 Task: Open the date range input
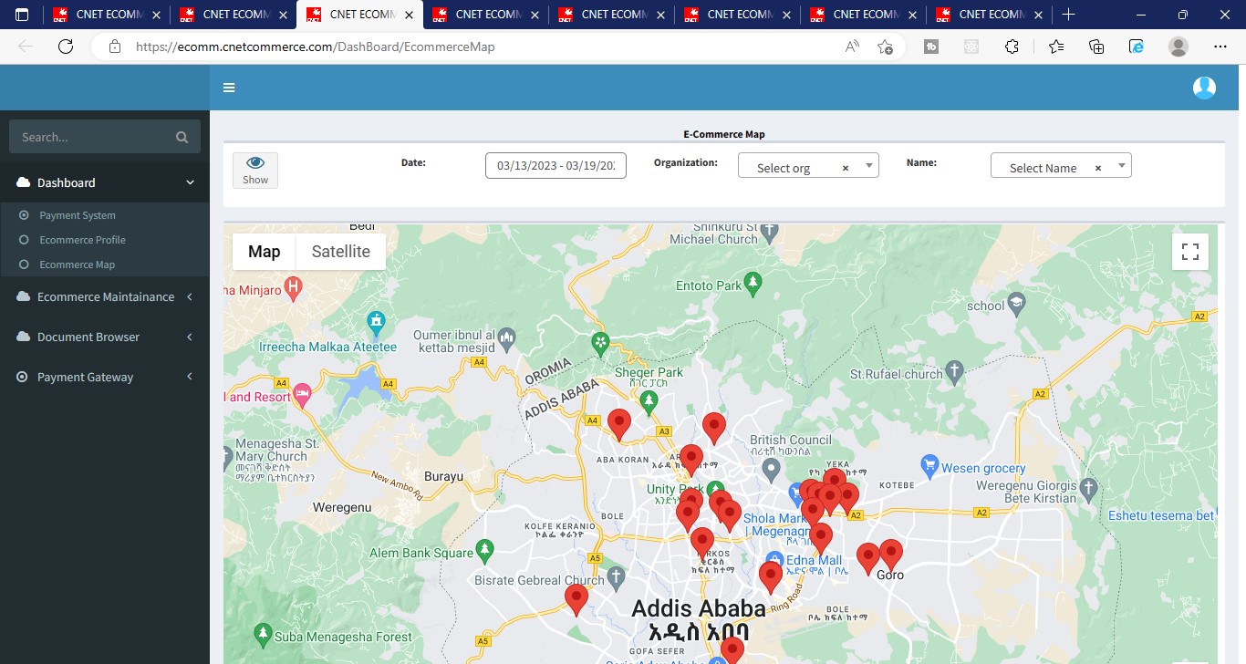pyautogui.click(x=556, y=165)
